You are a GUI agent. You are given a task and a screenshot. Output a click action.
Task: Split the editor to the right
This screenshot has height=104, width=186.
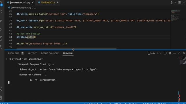pos(179,2)
